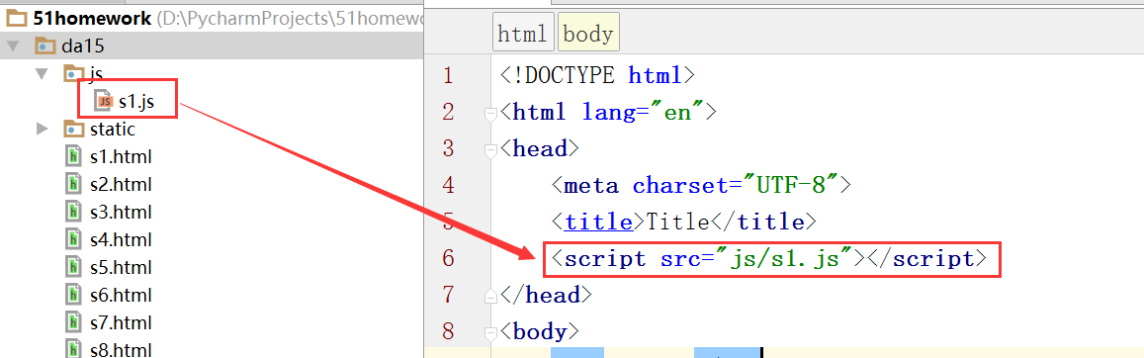Click the s4.html file icon
1144x358 pixels.
(x=73, y=239)
